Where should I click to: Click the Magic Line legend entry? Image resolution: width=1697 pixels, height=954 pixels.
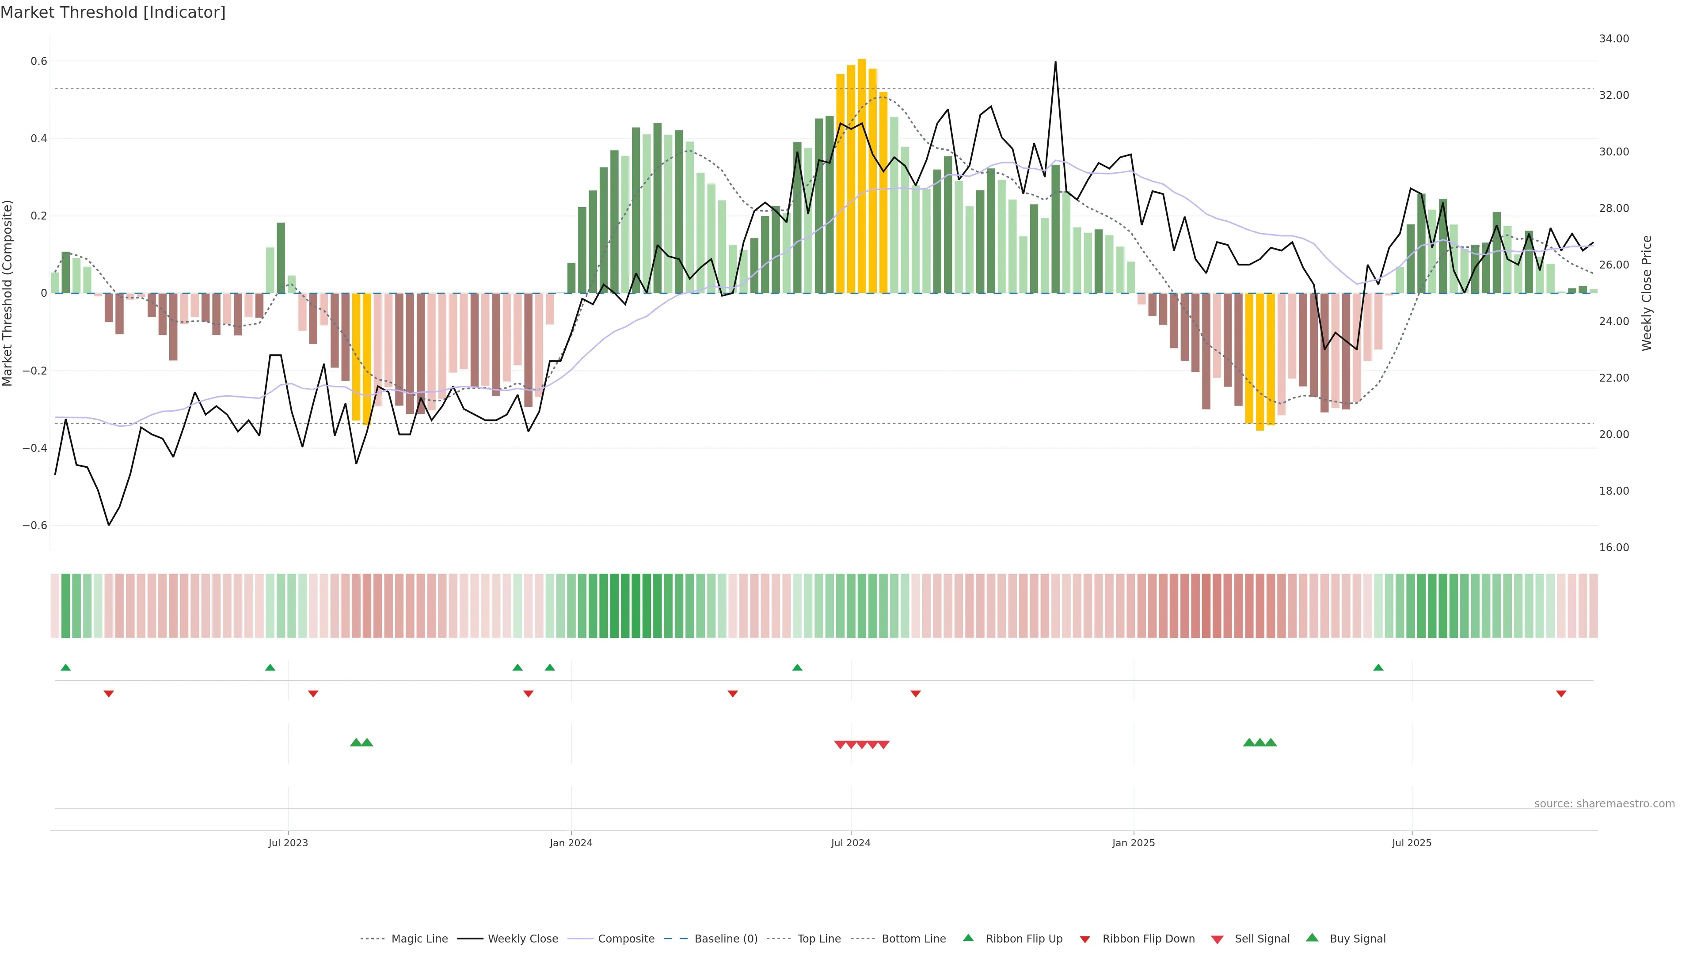pos(419,938)
